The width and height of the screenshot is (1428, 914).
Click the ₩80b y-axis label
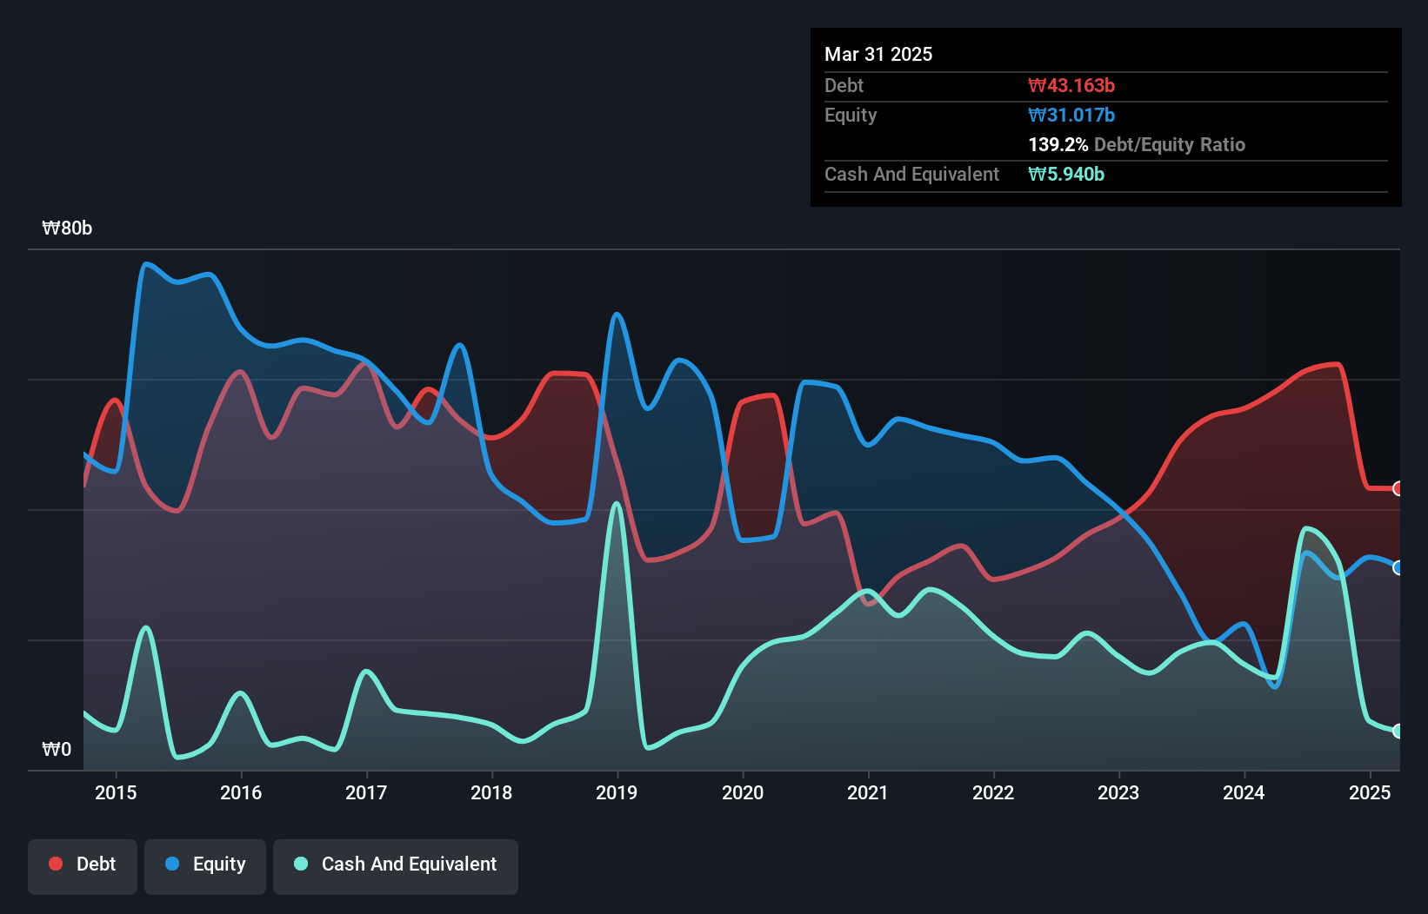67,228
